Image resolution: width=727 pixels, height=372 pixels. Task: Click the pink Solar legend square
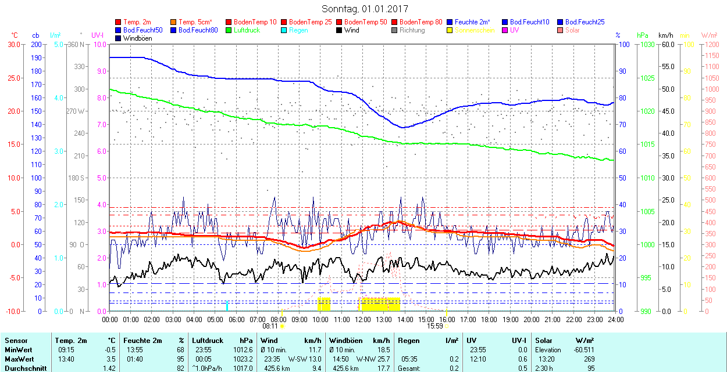pos(561,30)
